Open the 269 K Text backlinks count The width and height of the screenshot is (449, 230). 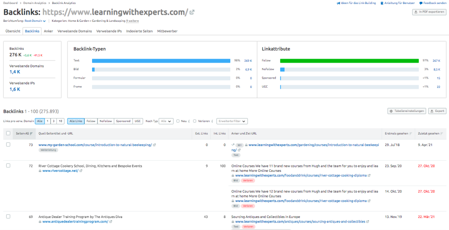click(248, 61)
